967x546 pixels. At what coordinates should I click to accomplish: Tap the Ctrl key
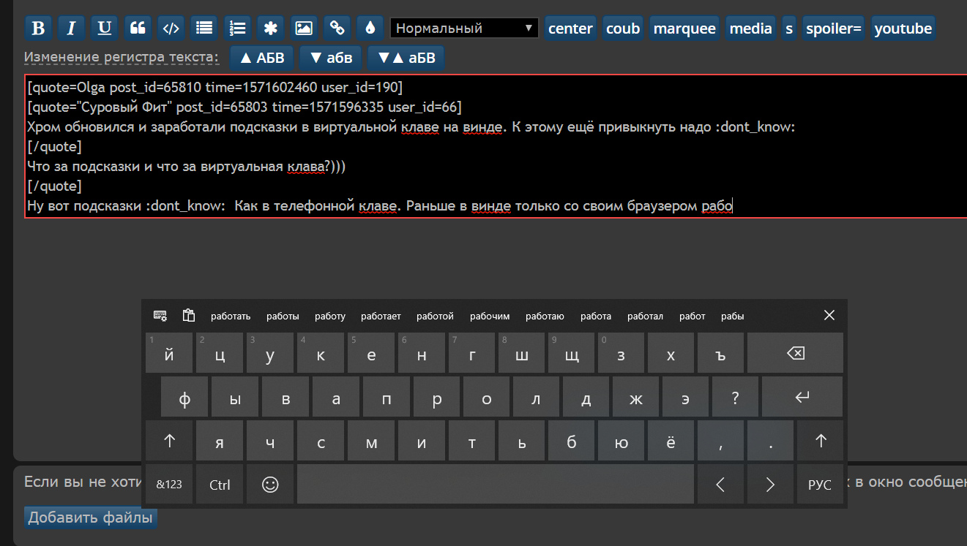coord(220,484)
